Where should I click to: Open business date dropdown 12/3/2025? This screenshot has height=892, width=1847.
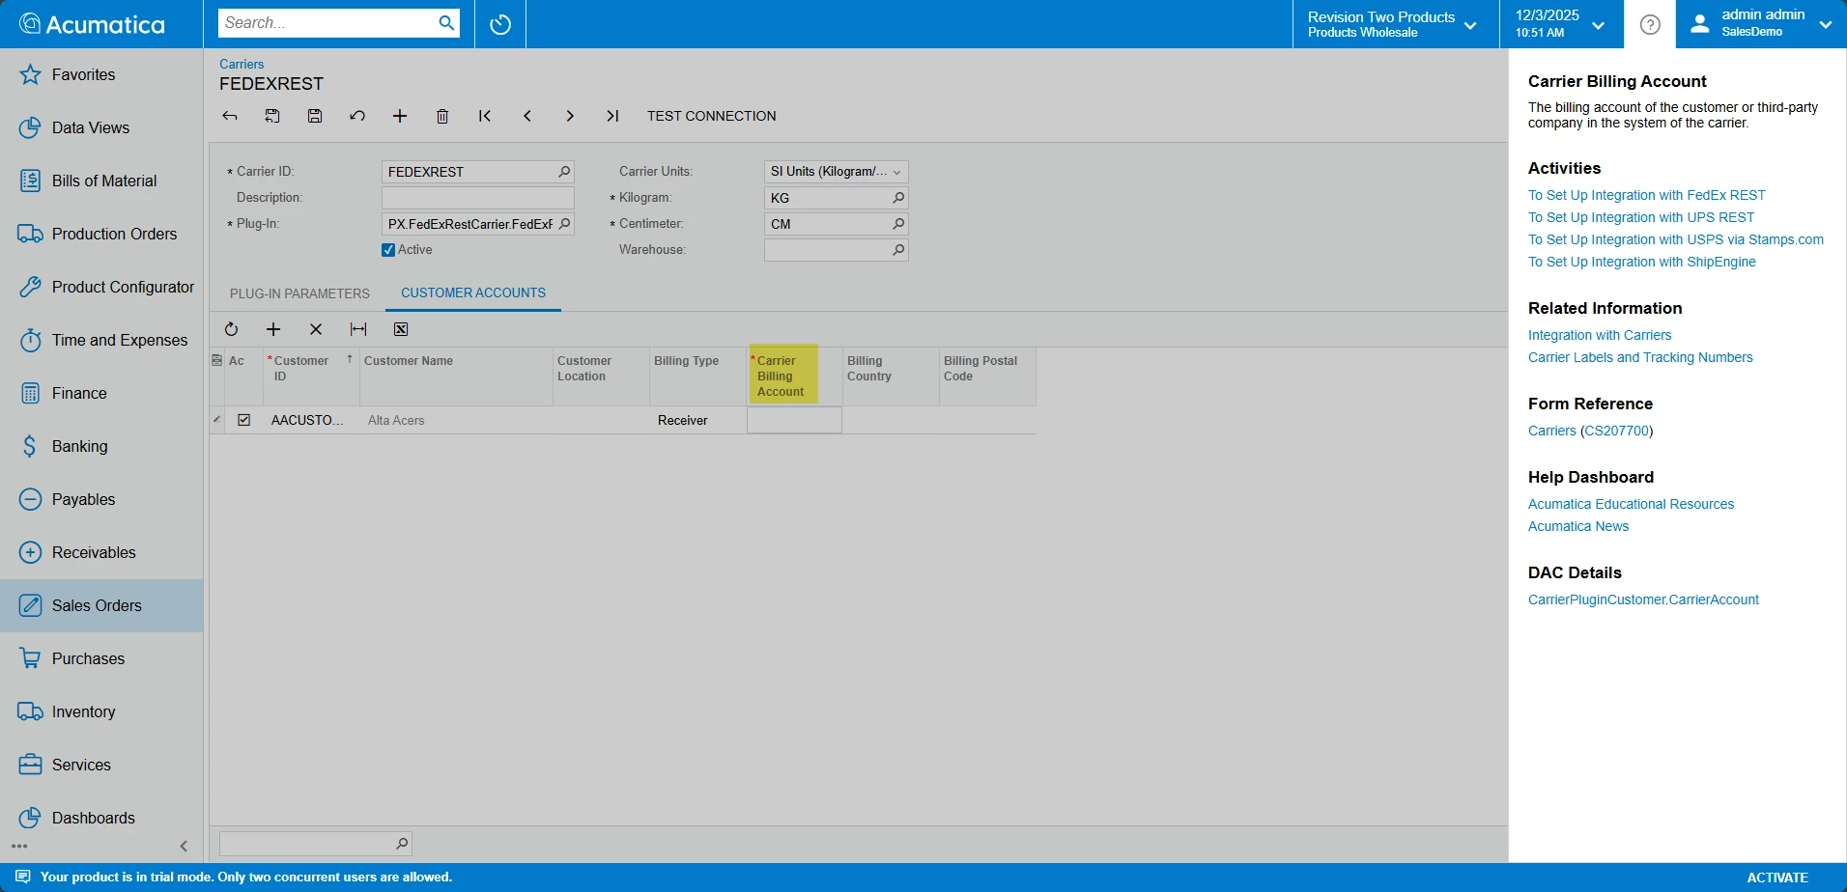click(x=1561, y=24)
